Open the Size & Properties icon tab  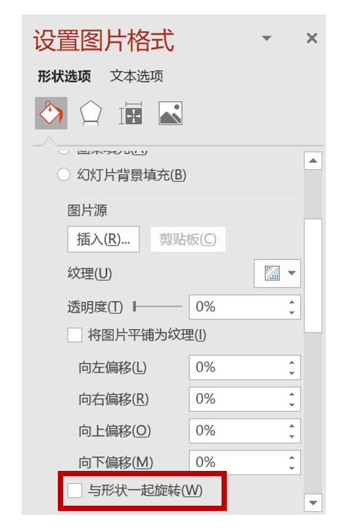point(130,113)
